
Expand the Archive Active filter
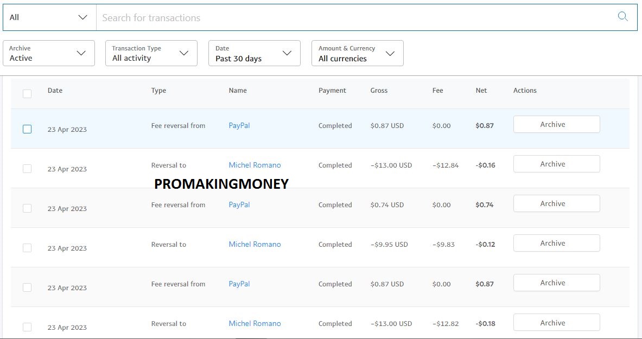[49, 53]
